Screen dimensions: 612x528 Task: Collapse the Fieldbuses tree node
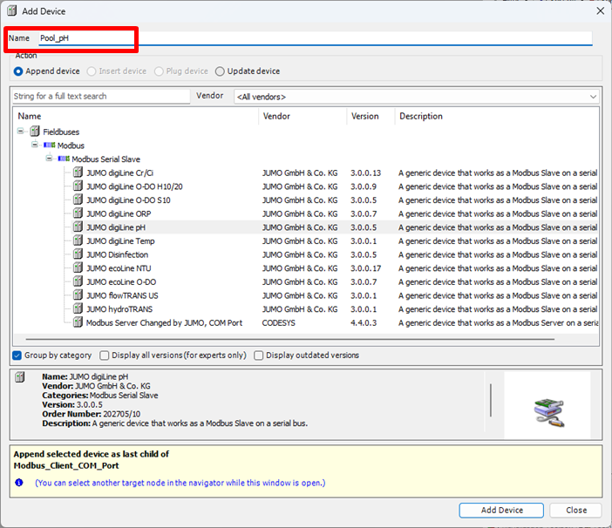(x=20, y=131)
